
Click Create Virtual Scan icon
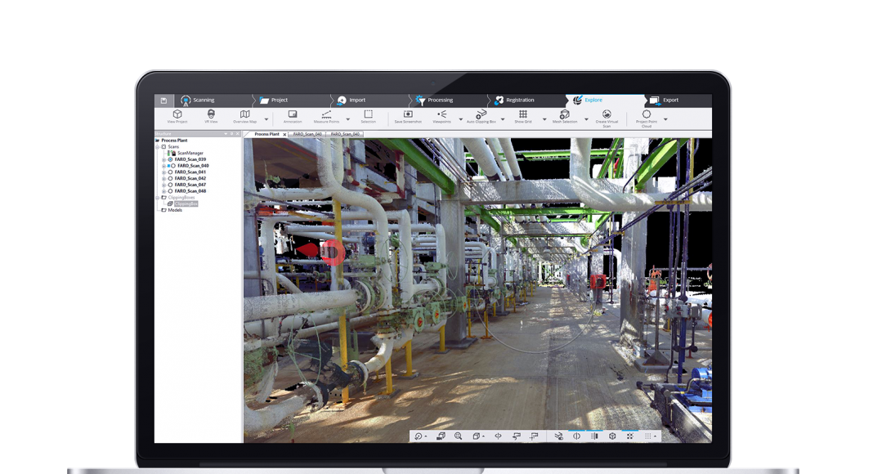[607, 114]
